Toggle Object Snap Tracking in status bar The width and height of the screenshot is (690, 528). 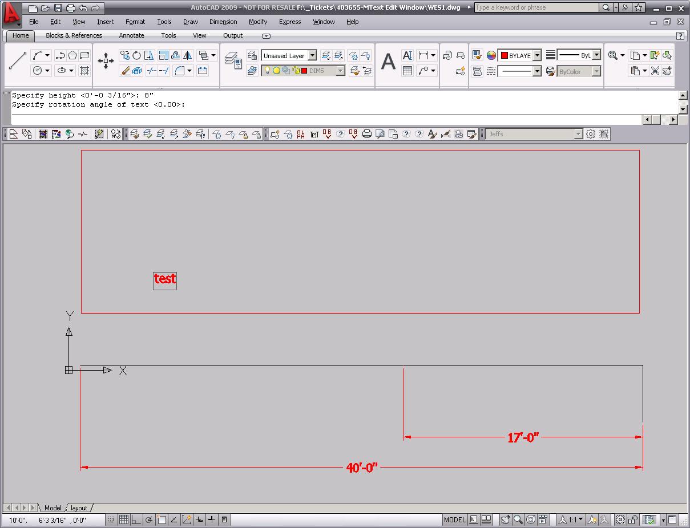tap(174, 519)
